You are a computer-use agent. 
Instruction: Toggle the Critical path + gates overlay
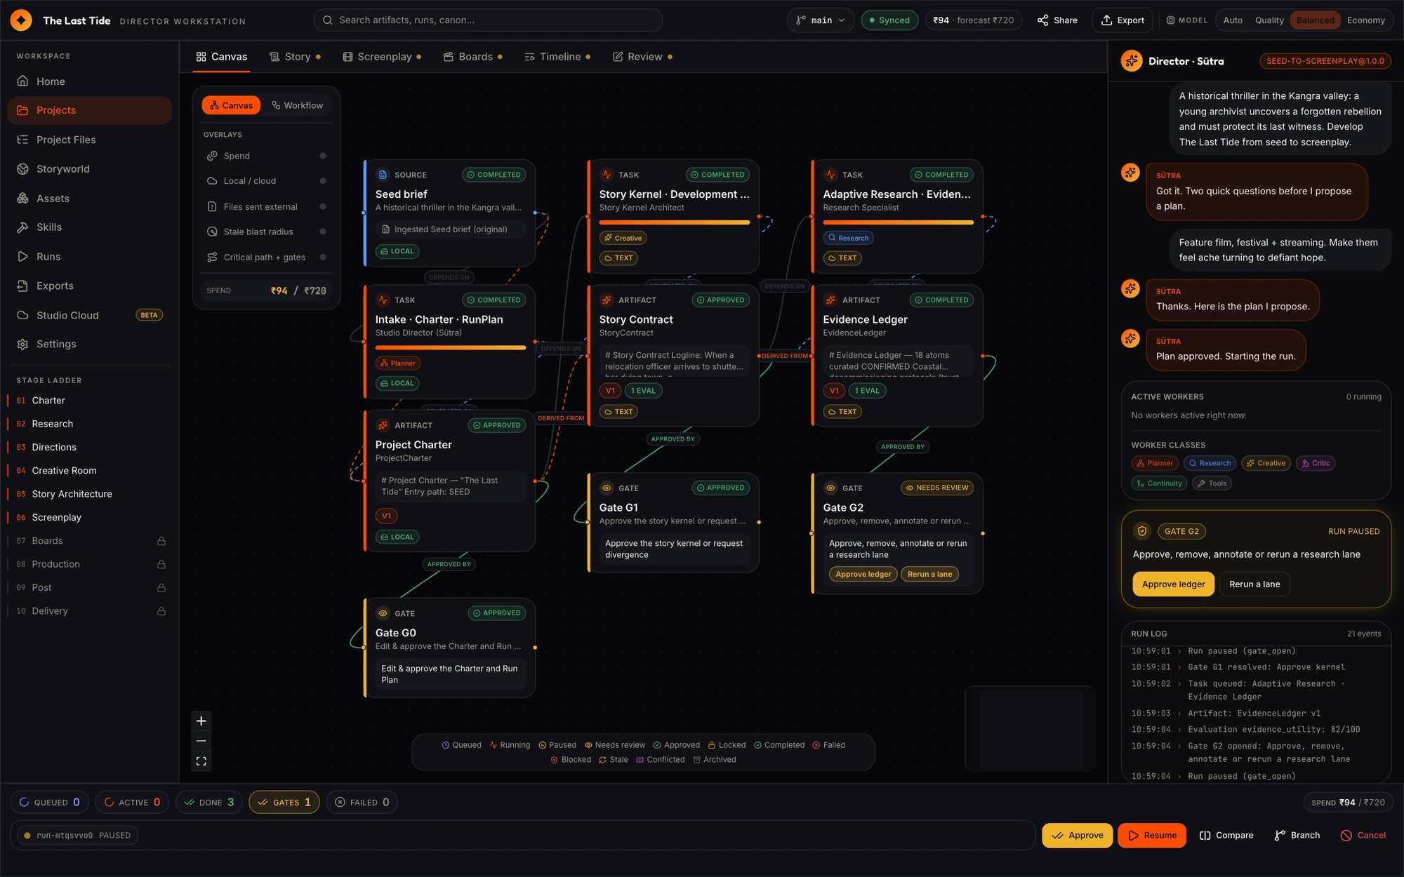coord(266,257)
